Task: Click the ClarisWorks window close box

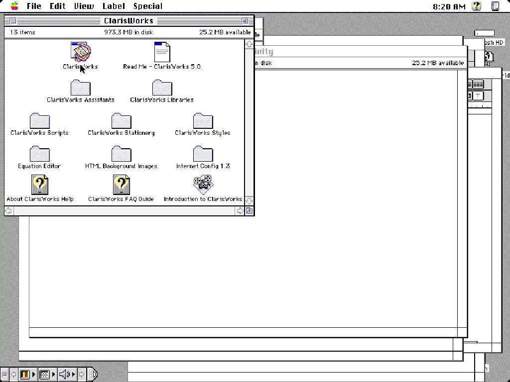Action: click(13, 21)
